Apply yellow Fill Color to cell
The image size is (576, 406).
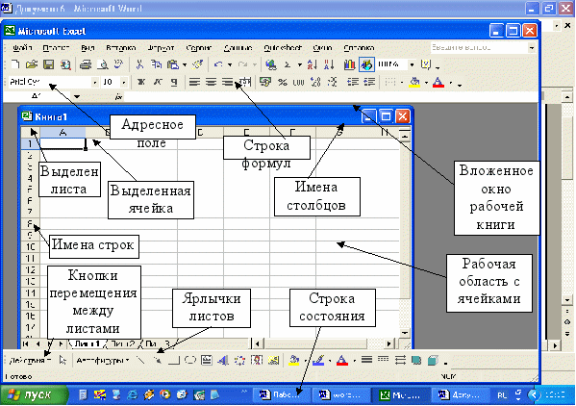414,82
